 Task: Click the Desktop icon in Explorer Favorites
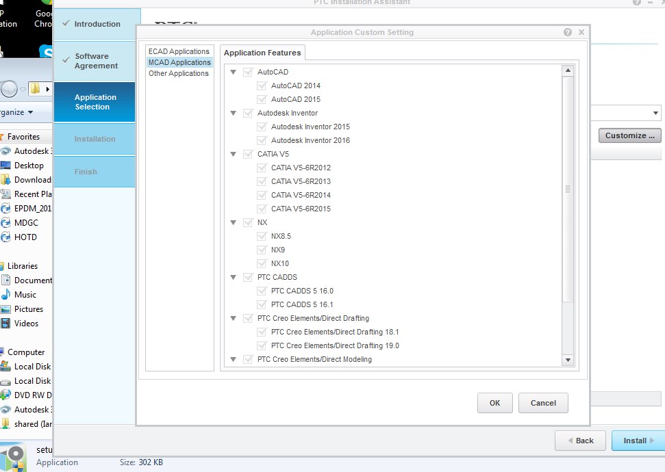(5, 166)
